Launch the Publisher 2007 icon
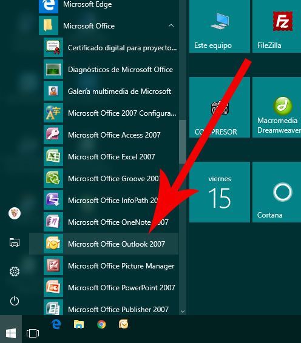The height and width of the screenshot is (343, 301). (53, 307)
